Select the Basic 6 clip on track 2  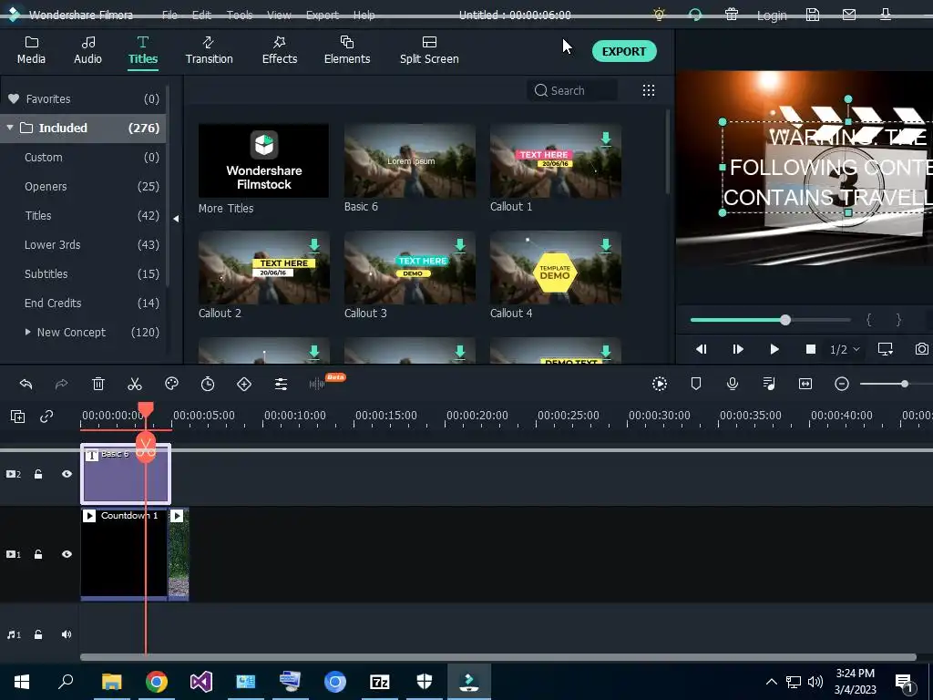pyautogui.click(x=126, y=474)
